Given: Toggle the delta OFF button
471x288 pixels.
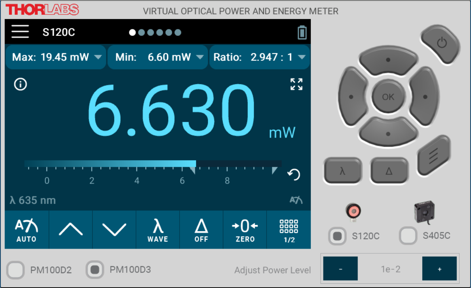Looking at the screenshot, I should [x=201, y=230].
